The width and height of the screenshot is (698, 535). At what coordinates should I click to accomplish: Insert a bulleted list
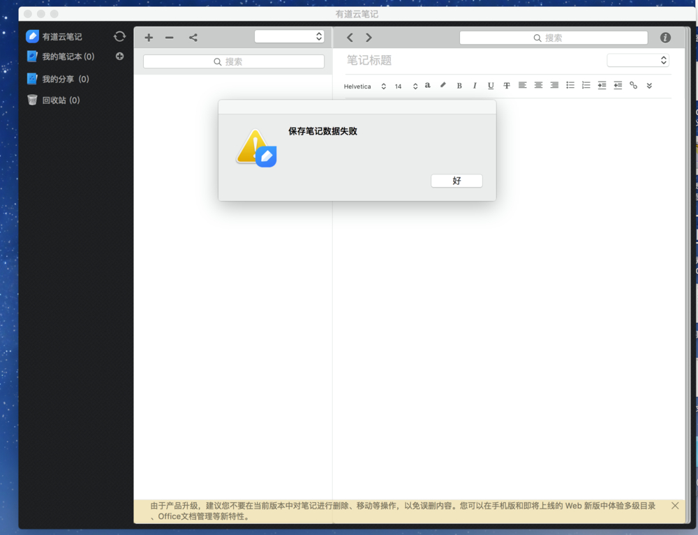click(x=570, y=85)
